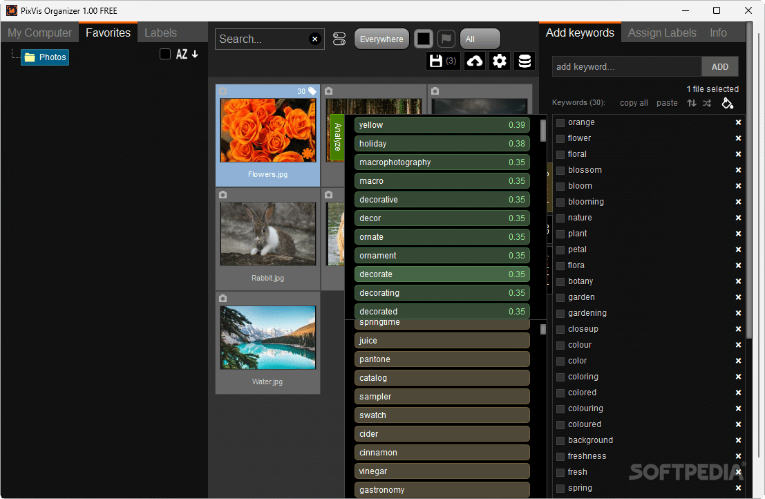This screenshot has width=765, height=499.
Task: Clear all keywords with the bucket icon
Action: click(x=728, y=103)
